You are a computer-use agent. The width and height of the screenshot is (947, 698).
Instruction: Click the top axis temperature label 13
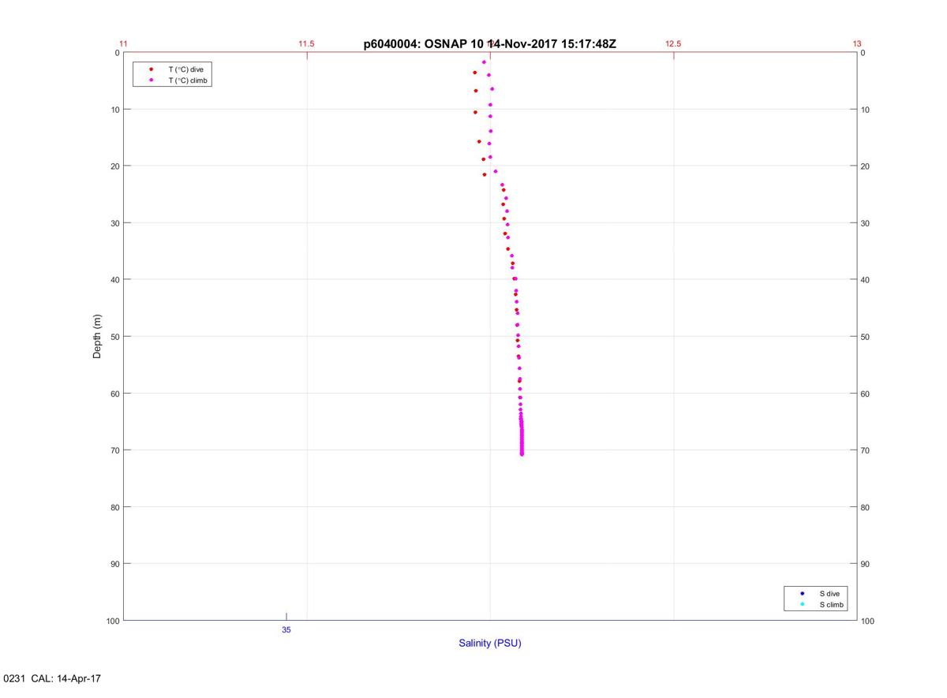pyautogui.click(x=857, y=44)
